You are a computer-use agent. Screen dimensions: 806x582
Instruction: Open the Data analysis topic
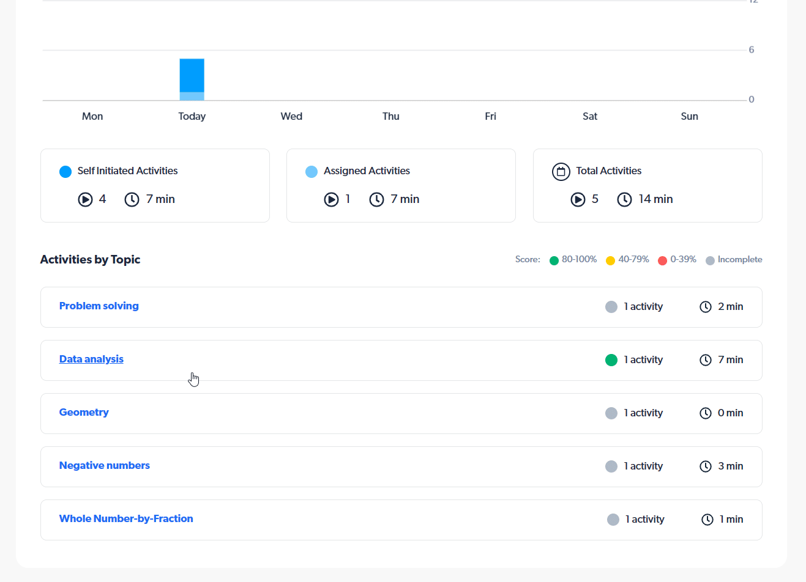[x=91, y=359]
